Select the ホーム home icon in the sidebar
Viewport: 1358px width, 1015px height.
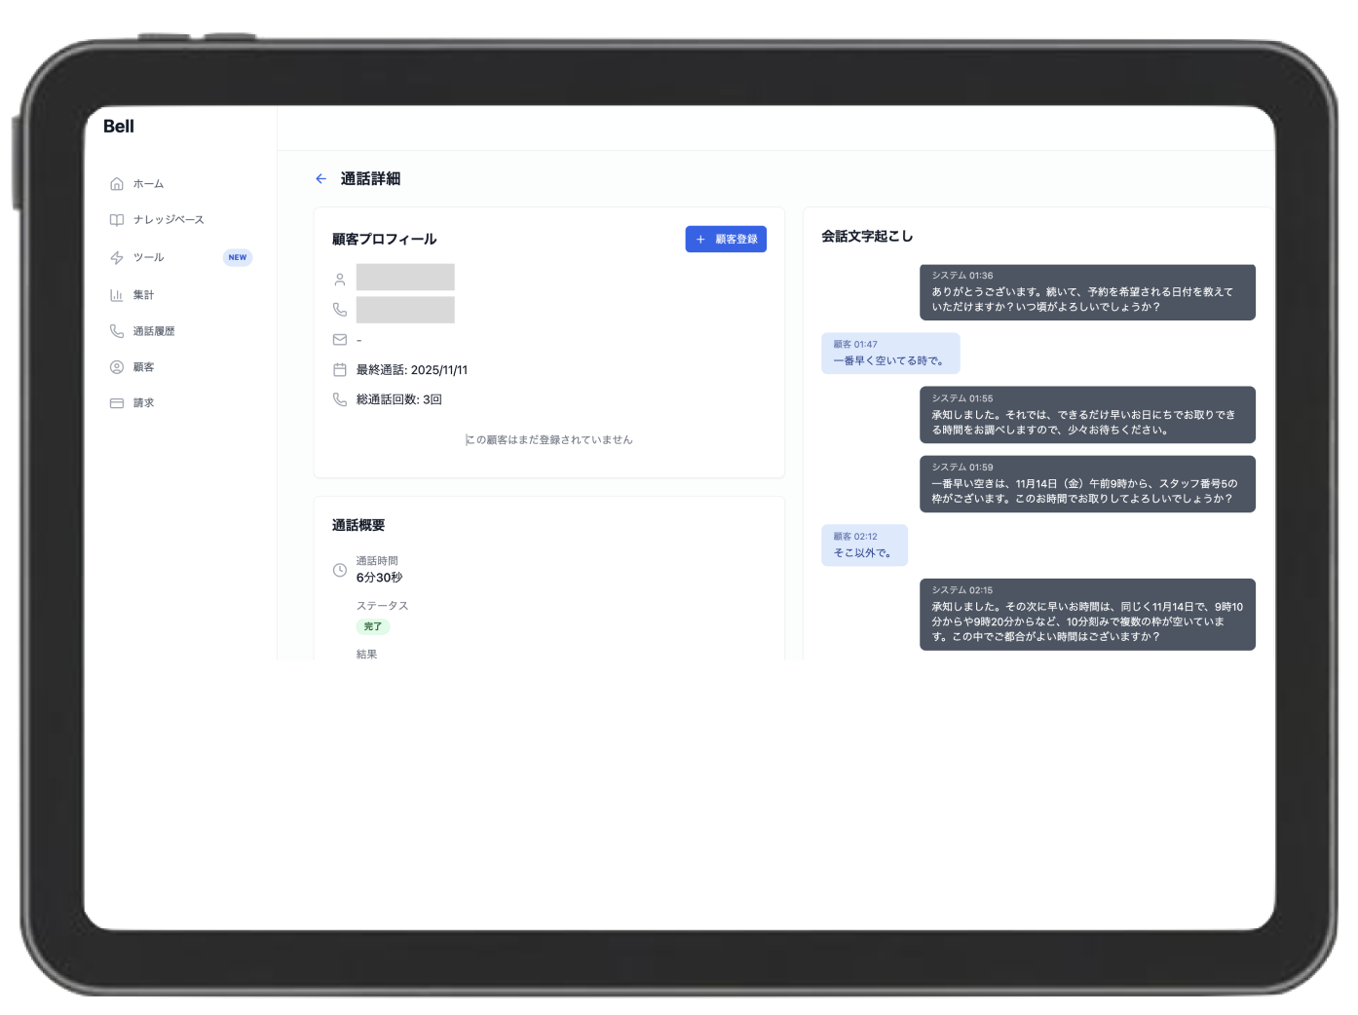click(116, 182)
